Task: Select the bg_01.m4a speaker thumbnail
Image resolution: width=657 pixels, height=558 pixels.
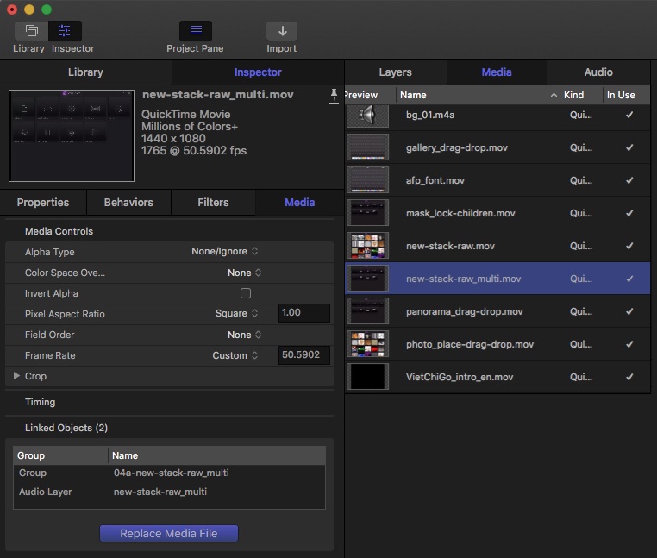Action: pos(367,116)
